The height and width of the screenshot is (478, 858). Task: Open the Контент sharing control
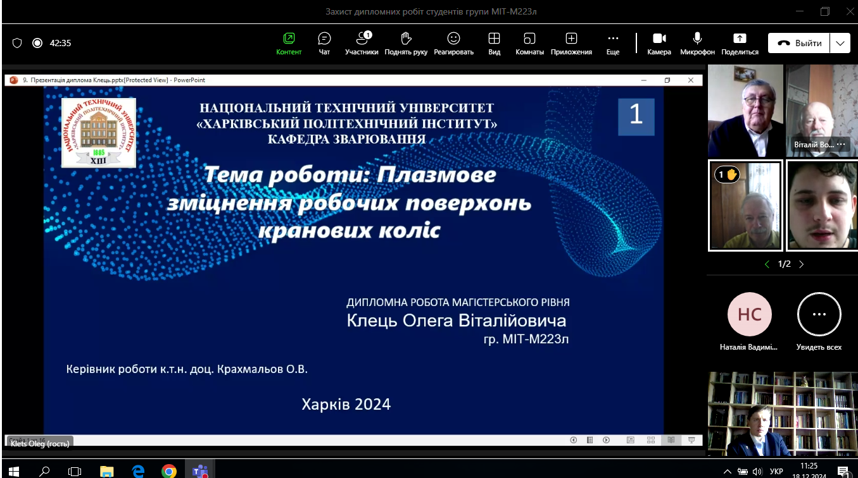[289, 44]
